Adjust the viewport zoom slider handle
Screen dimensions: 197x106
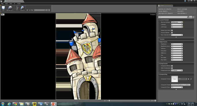109,101
